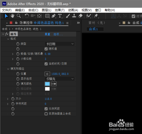Close the composition panel tab
This screenshot has height=134, width=142.
(x=120, y=23)
